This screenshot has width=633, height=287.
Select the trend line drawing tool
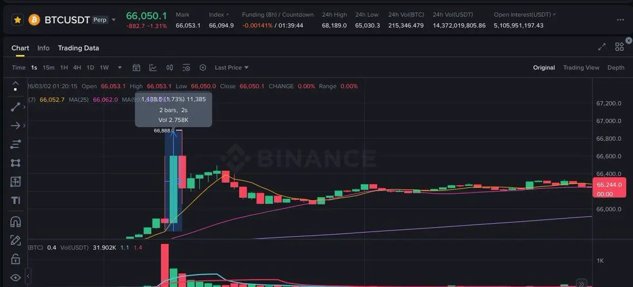click(15, 107)
